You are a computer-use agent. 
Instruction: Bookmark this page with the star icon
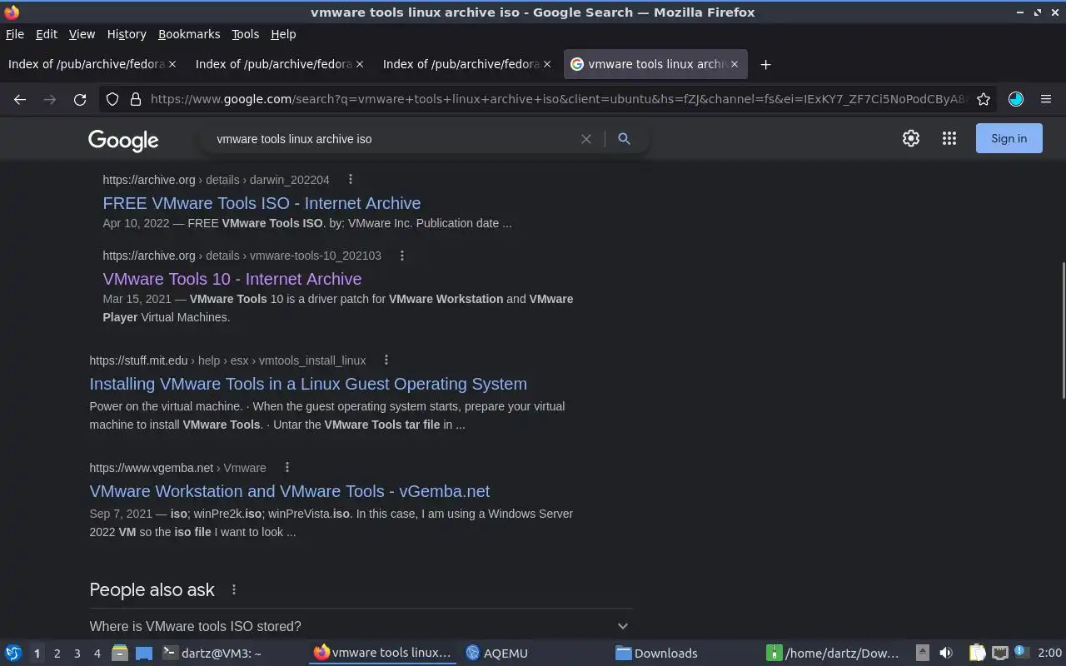pyautogui.click(x=984, y=99)
